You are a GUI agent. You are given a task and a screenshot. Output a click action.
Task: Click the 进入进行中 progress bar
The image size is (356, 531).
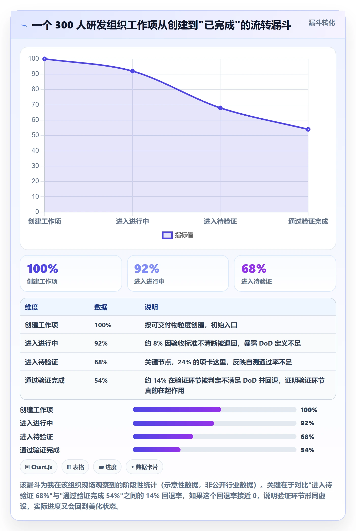215,423
